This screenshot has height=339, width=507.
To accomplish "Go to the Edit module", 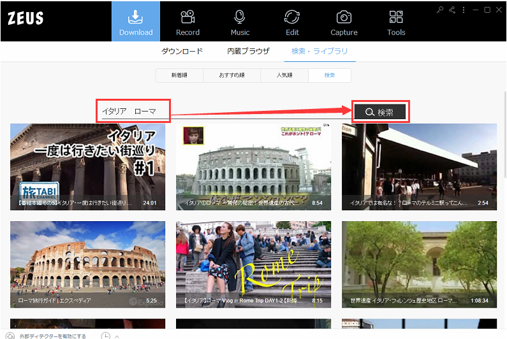I will (292, 22).
